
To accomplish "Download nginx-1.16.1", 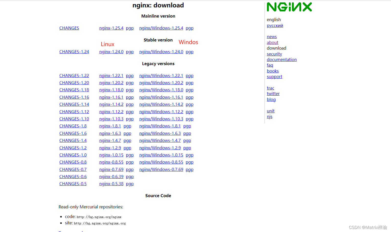I will (x=111, y=97).
